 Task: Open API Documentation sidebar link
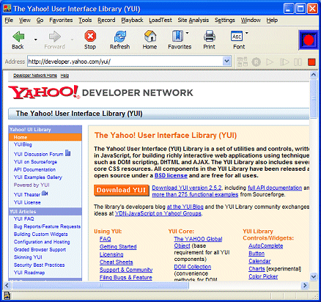34,169
